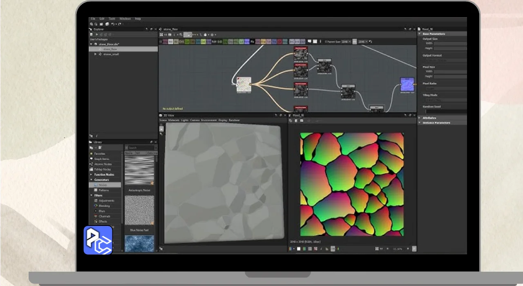The image size is (523, 286).
Task: Toggle the Favorites star filter in Library
Action: [x=99, y=154]
